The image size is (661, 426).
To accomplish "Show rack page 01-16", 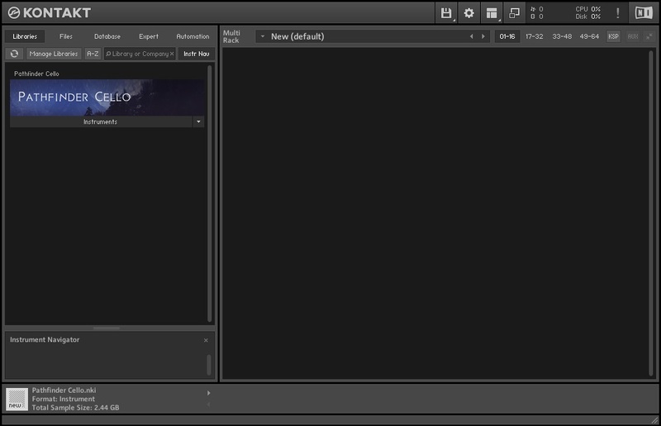I will pos(507,36).
